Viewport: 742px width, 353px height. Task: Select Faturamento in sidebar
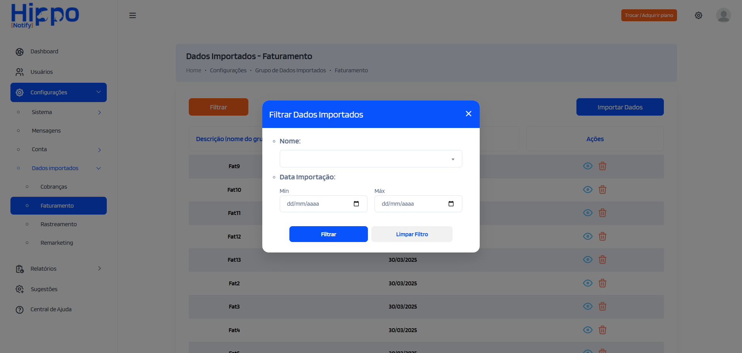point(58,206)
